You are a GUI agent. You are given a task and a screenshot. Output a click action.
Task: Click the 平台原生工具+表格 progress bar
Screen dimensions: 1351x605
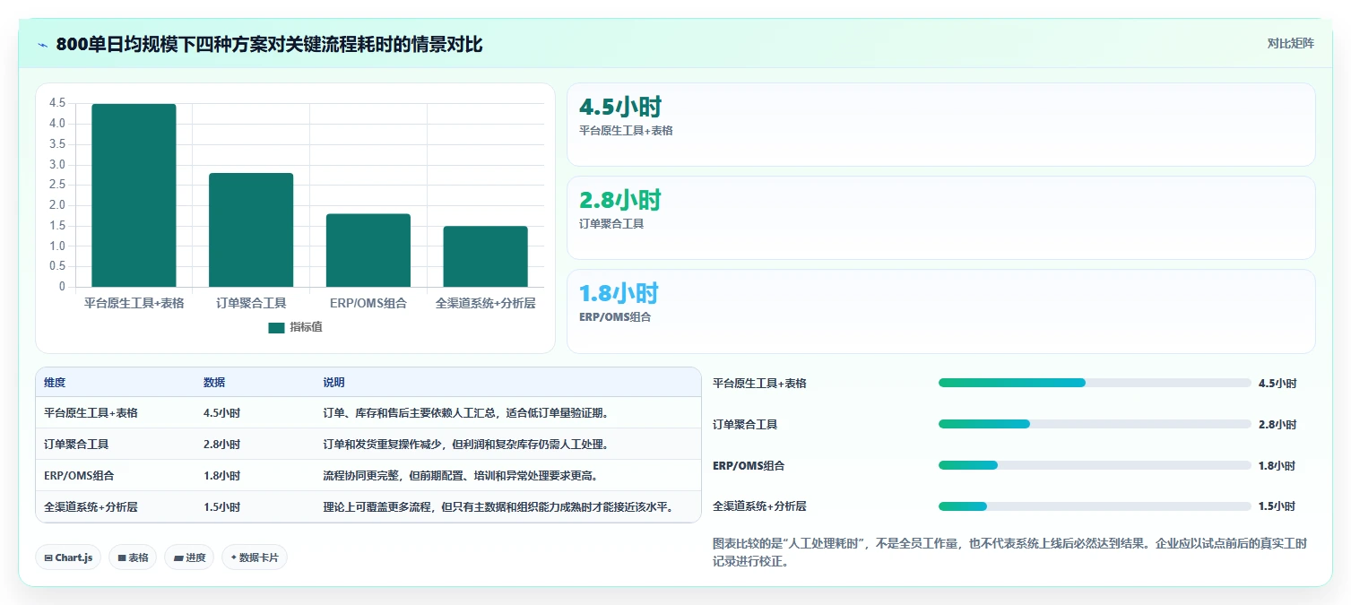click(1095, 383)
